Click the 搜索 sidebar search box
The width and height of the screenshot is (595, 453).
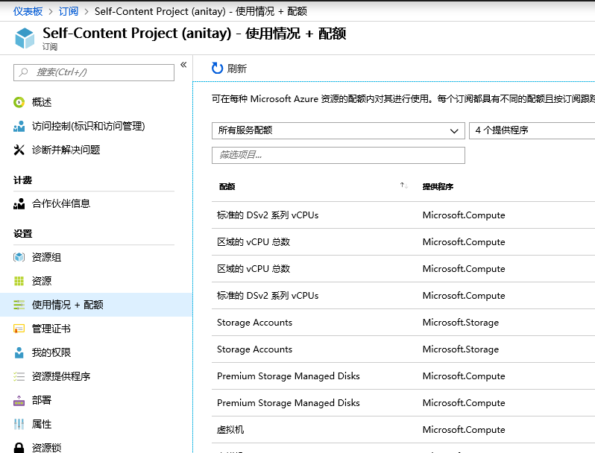94,72
